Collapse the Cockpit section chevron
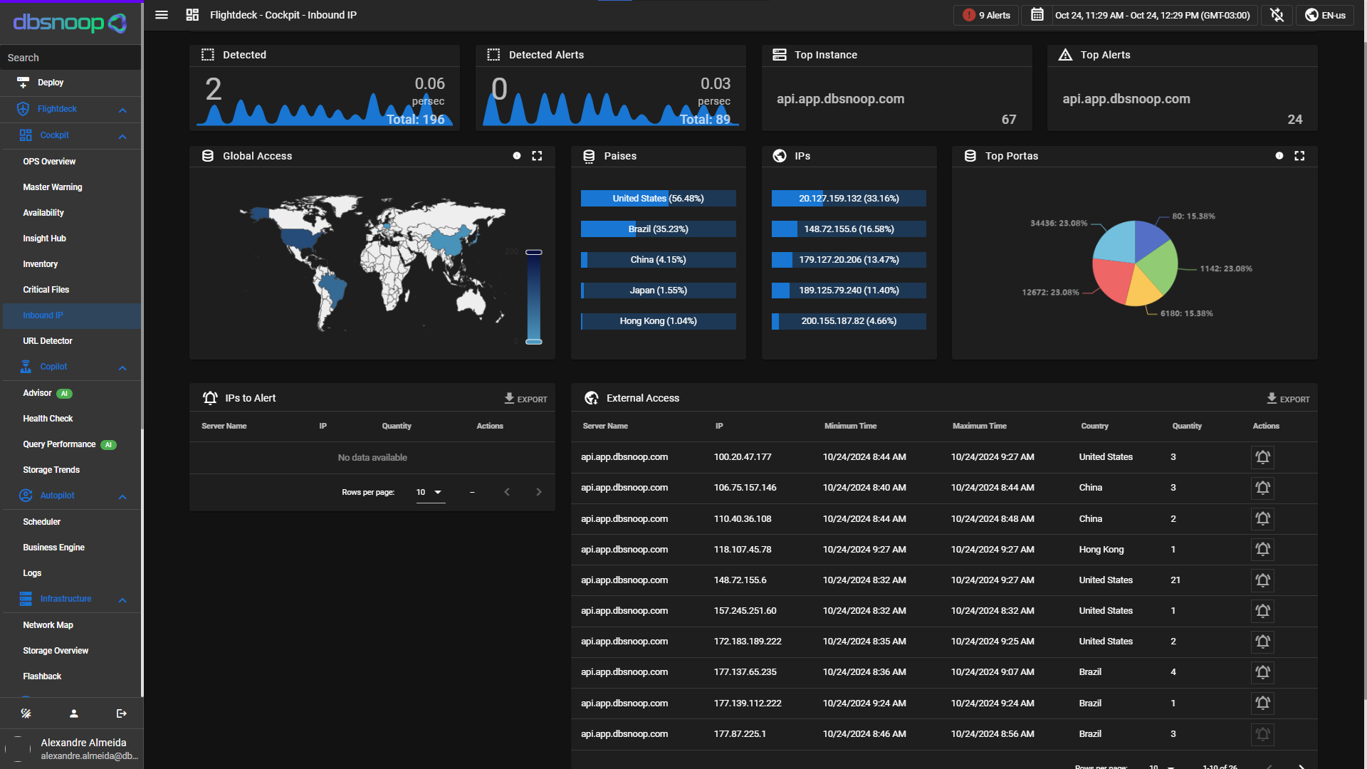 [x=122, y=136]
